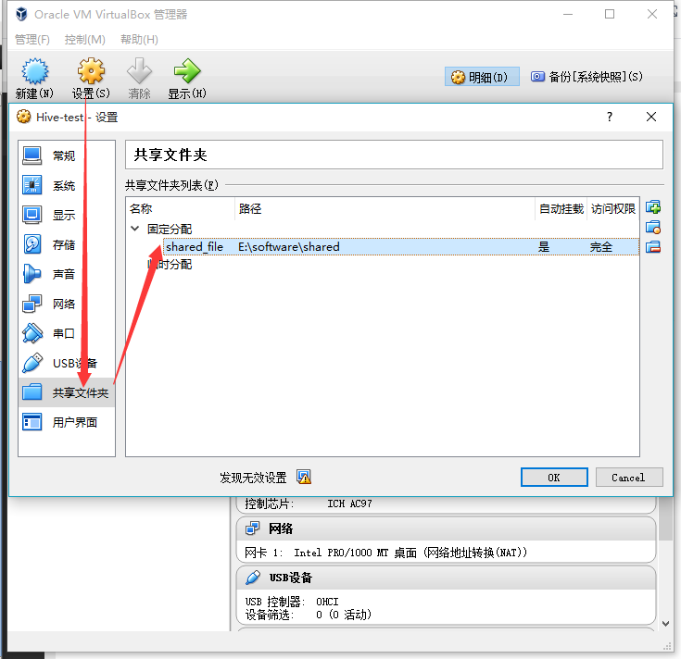
Task: Click the edit shared folder icon
Action: coord(653,227)
